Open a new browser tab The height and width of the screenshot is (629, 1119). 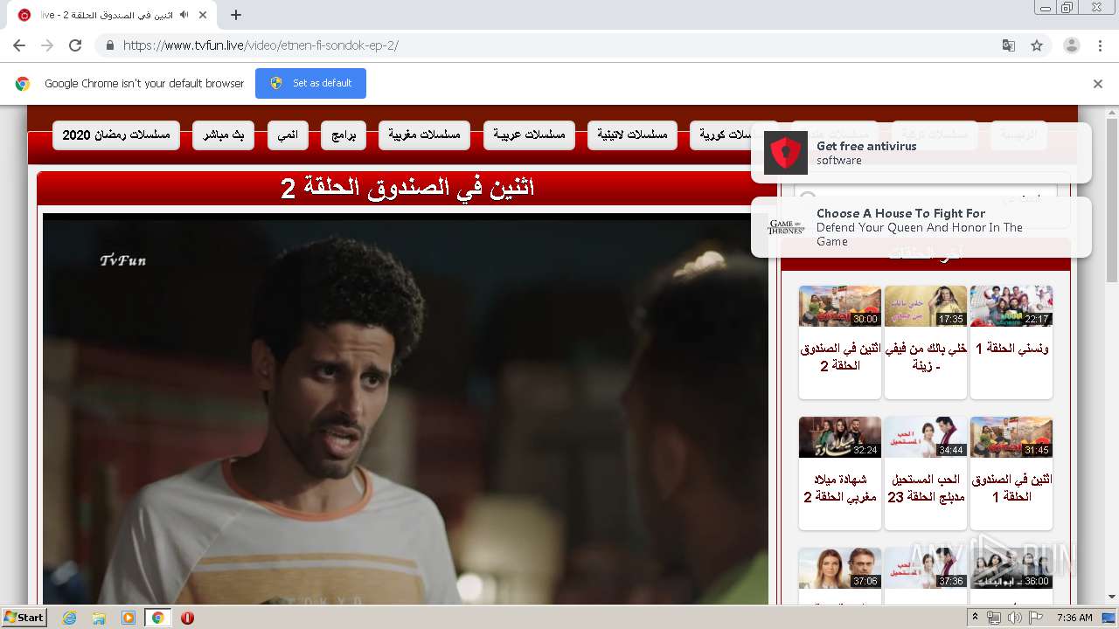235,15
